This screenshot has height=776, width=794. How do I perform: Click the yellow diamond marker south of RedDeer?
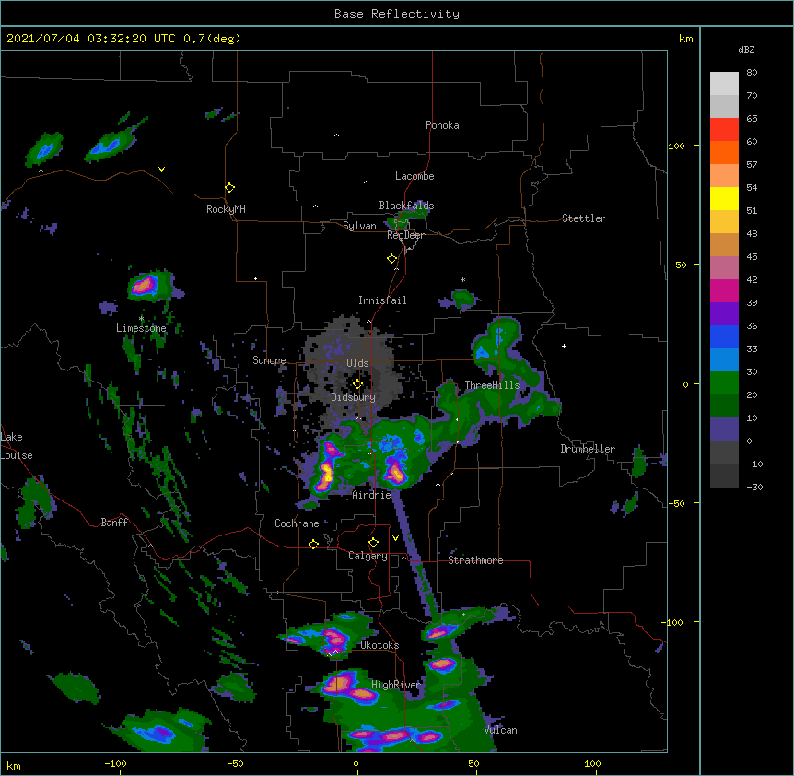(392, 259)
